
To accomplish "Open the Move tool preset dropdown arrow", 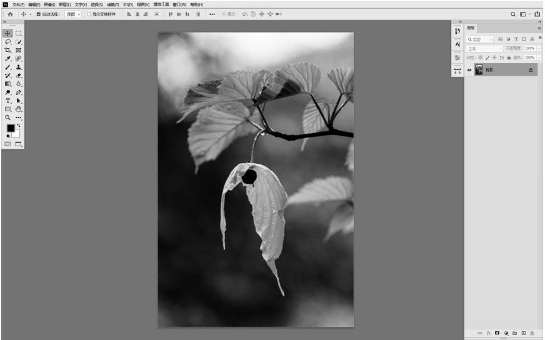I will 30,14.
